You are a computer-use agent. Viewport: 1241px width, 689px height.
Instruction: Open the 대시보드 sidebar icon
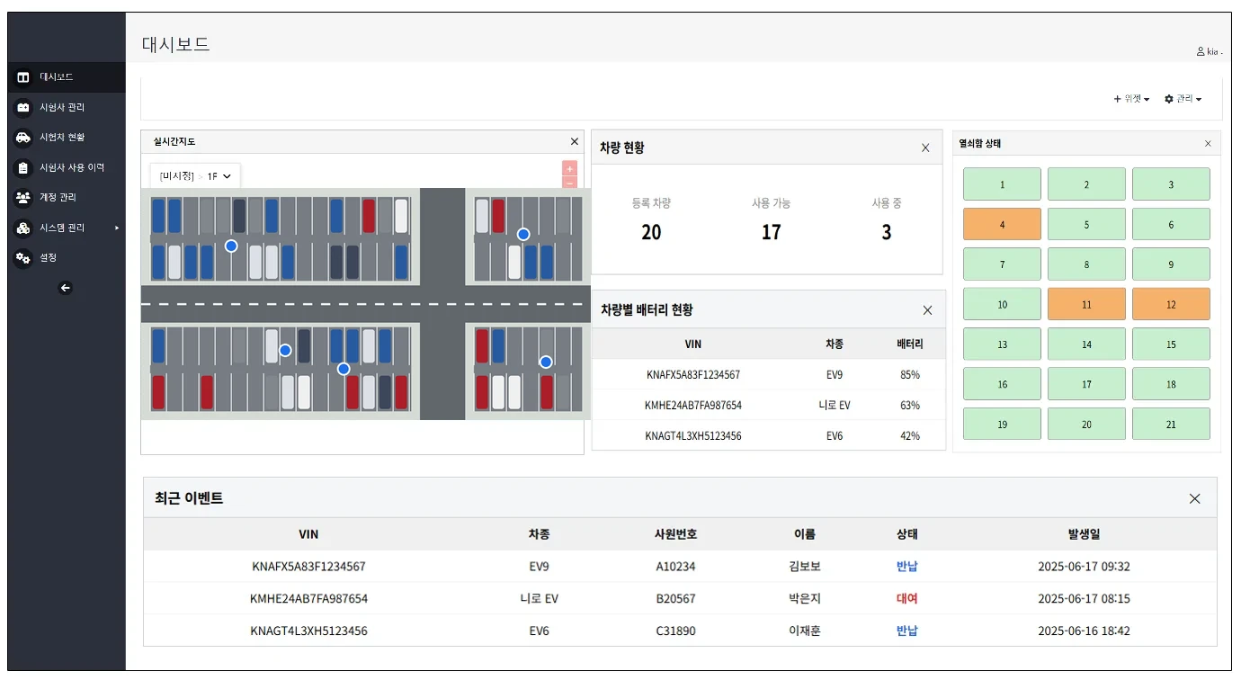click(x=23, y=77)
